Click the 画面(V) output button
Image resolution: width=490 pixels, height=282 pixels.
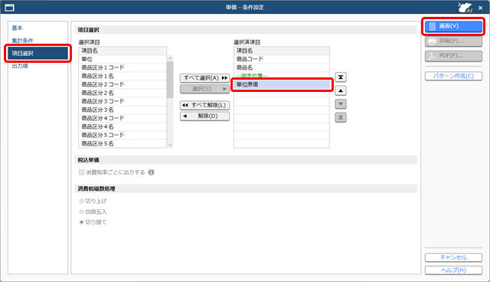[453, 26]
